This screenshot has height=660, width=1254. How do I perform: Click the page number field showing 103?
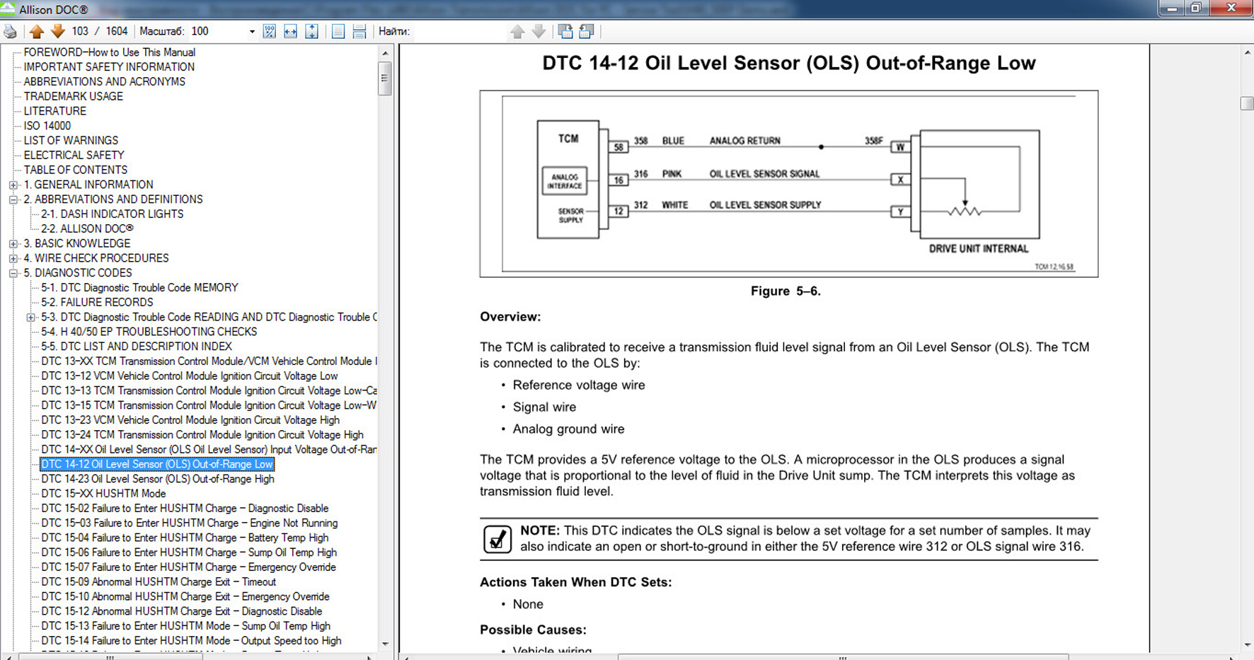click(x=80, y=31)
